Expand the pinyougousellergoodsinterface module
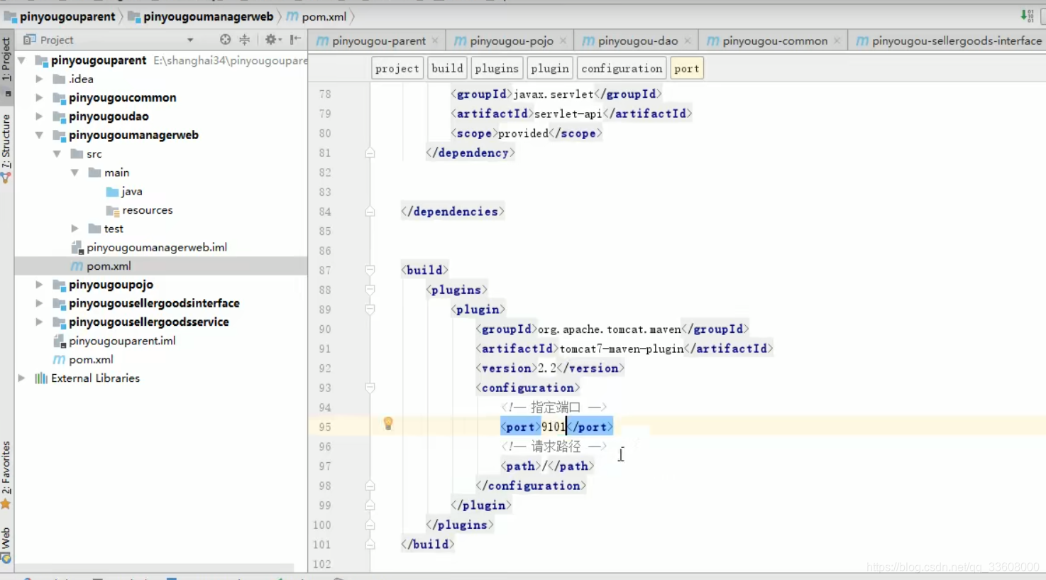 pos(40,303)
